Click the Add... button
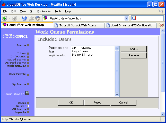The image size is (166, 123). 134,49
